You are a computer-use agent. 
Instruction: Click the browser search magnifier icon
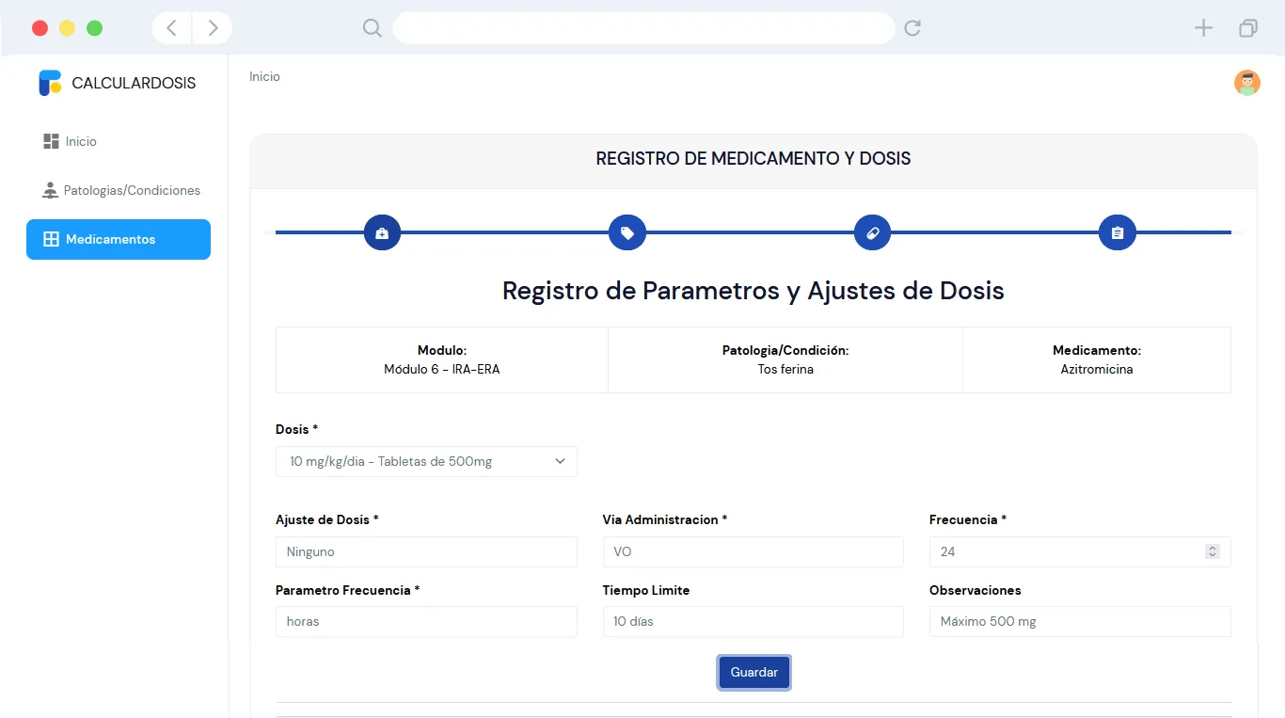pos(373,28)
